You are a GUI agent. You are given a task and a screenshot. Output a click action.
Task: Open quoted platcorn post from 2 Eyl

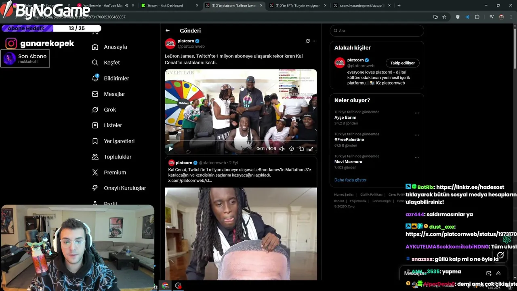click(x=241, y=218)
